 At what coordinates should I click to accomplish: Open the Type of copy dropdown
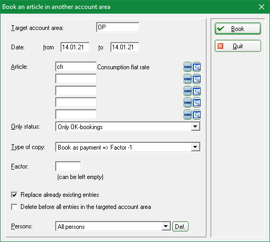click(195, 147)
